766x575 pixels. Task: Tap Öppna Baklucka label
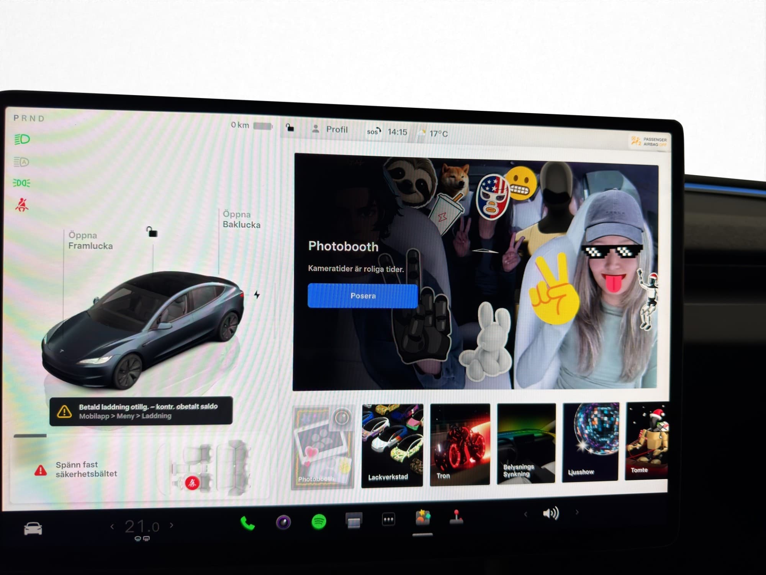(241, 220)
